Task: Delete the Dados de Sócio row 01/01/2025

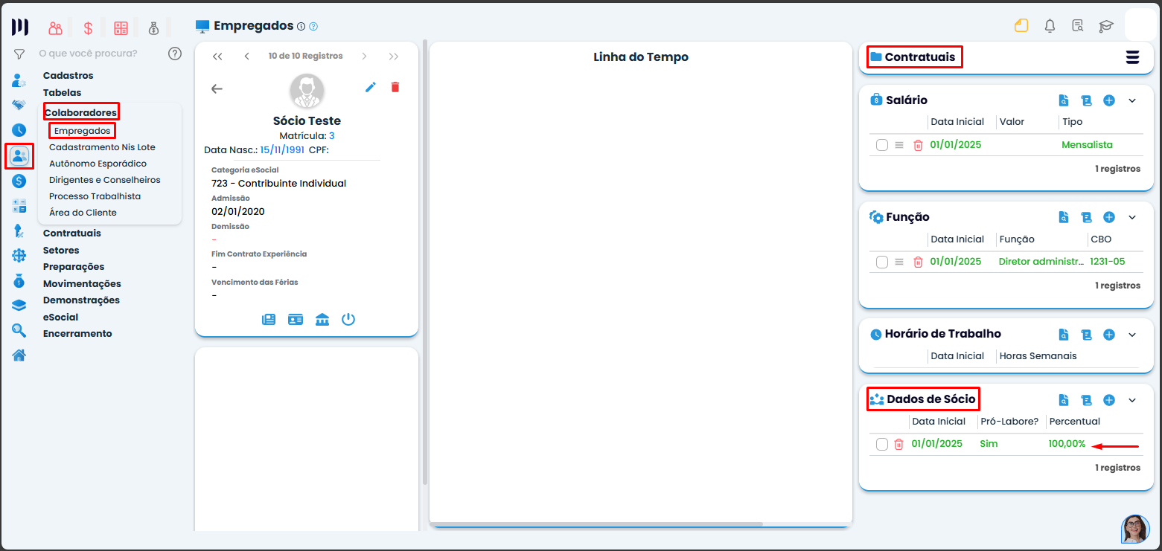Action: coord(898,444)
